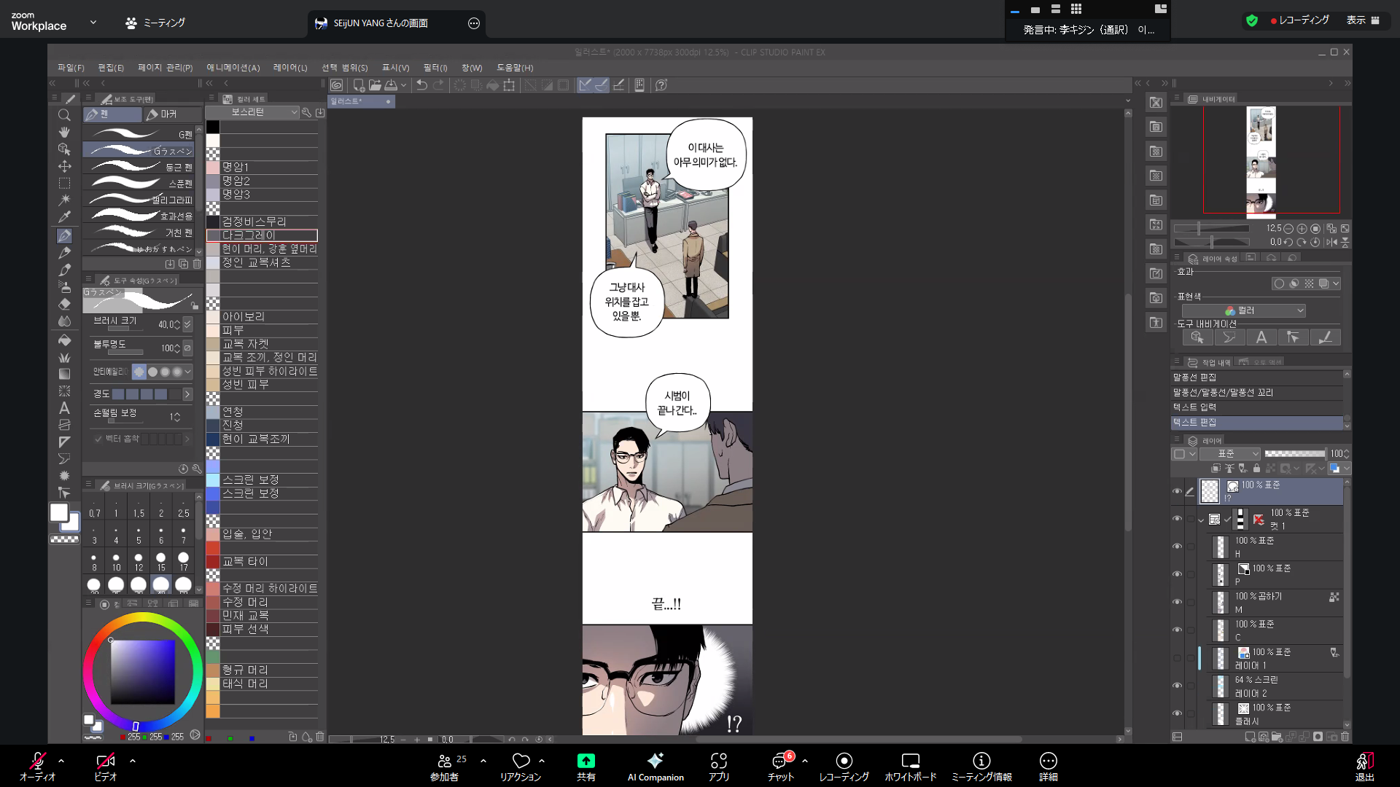
Task: Click the Undo arrow in command bar
Action: 421,85
